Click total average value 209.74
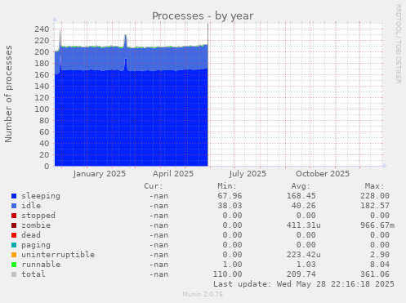The image size is (406, 303). (301, 274)
